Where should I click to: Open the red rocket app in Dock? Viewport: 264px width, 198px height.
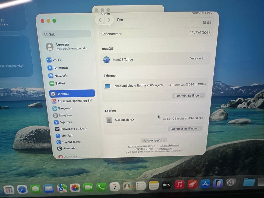click(192, 184)
